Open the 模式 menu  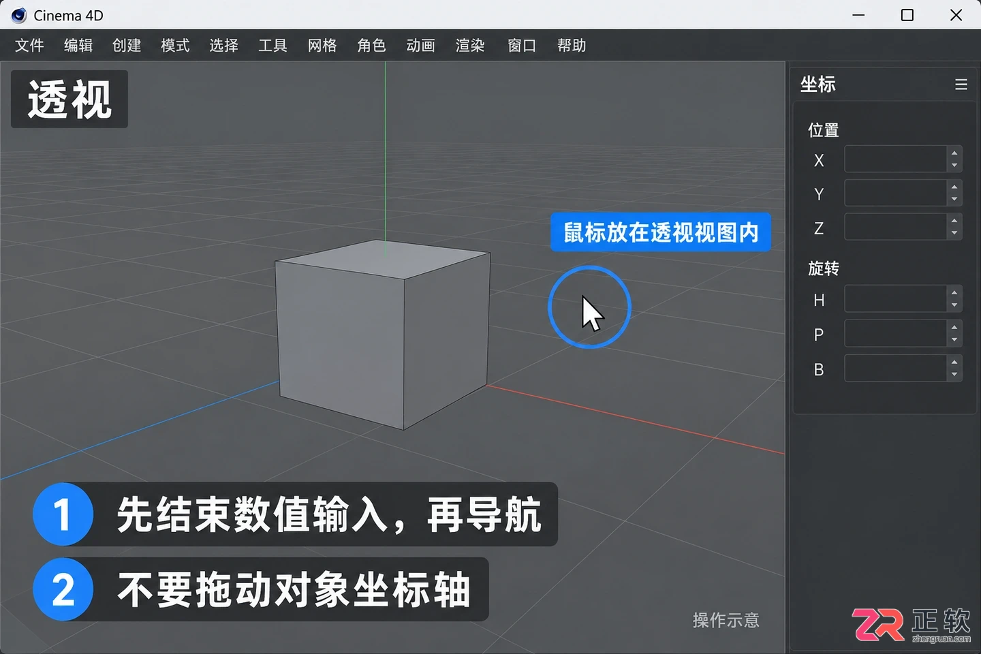[175, 46]
